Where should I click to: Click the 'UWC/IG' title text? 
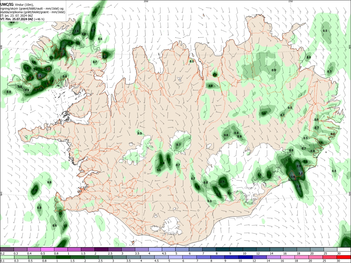tap(6, 4)
